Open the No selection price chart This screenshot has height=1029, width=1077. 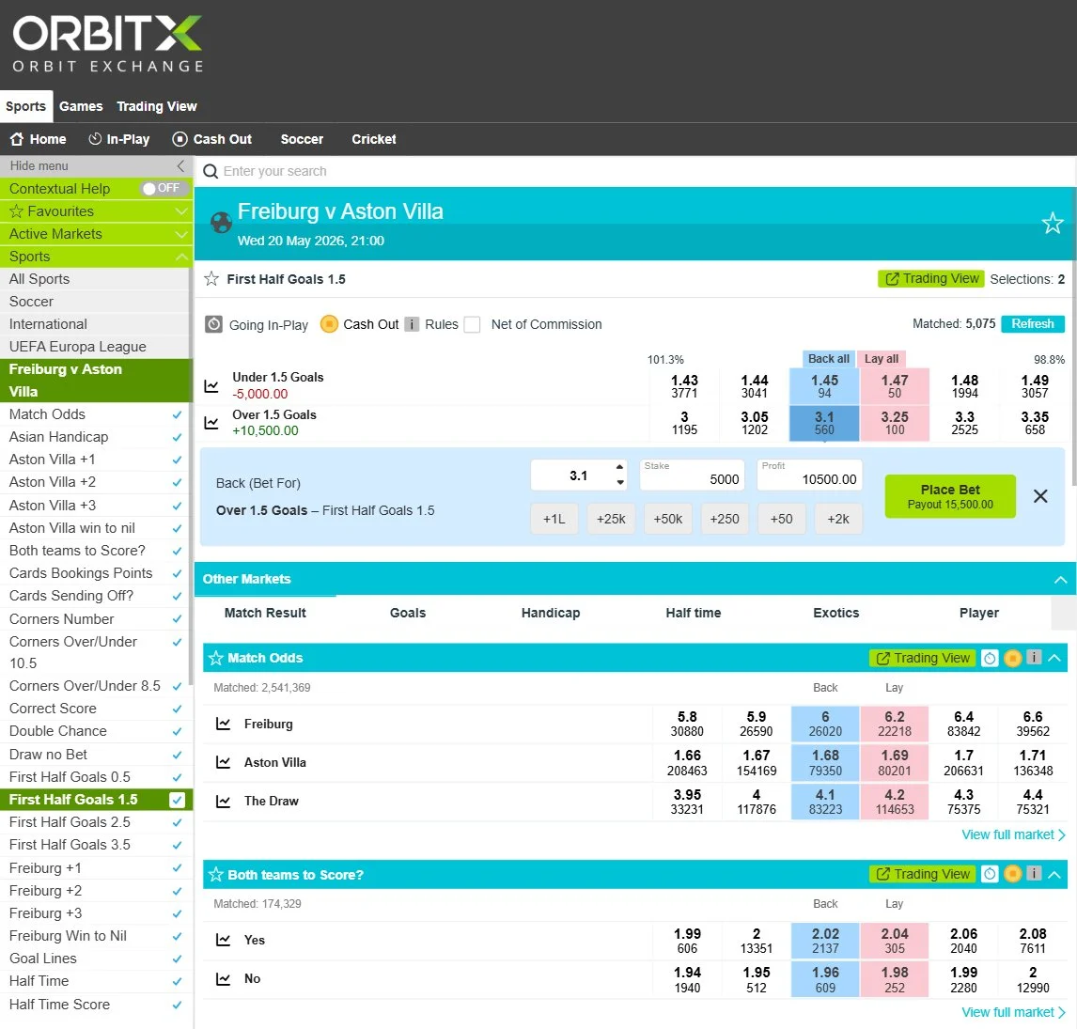pos(224,979)
